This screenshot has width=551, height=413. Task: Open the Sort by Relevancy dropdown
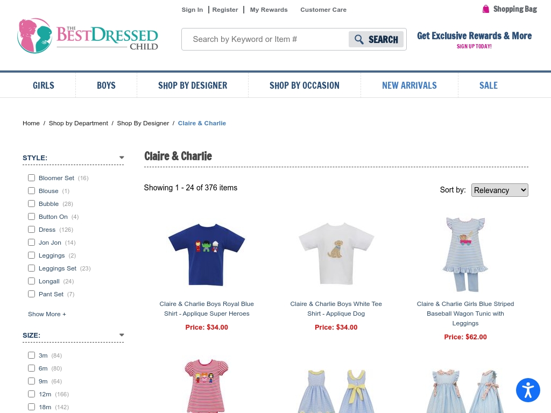[x=499, y=190]
